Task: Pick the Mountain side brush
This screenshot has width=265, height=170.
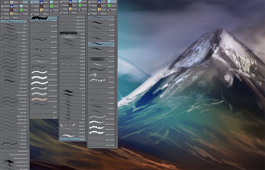Action: [x=13, y=95]
